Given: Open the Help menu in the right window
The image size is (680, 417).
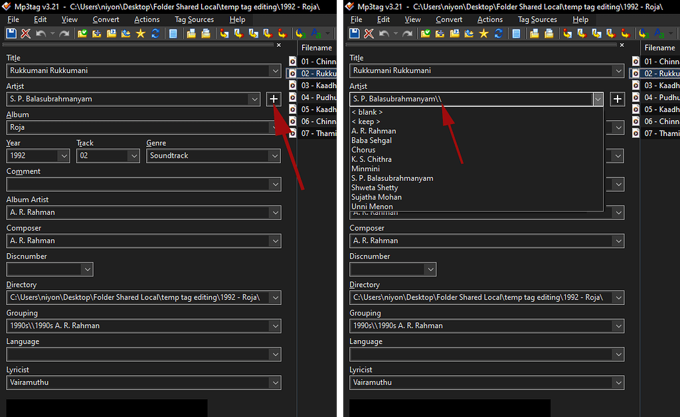Looking at the screenshot, I should pos(580,19).
